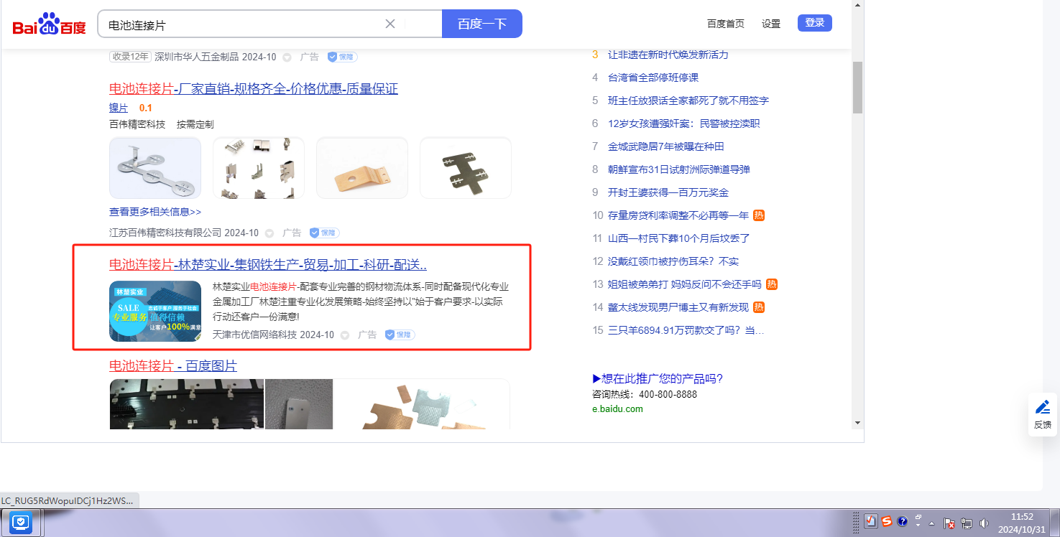Open hot topic 开封王婆获得一百万元奖金
Image resolution: width=1060 pixels, height=537 pixels.
(x=668, y=192)
